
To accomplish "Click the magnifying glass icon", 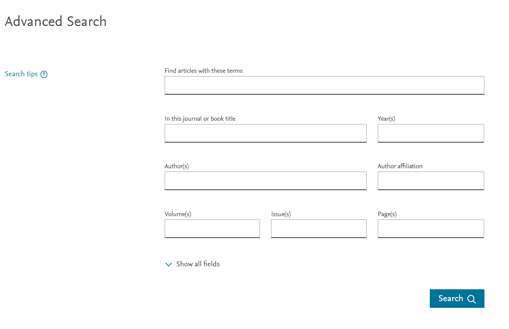I will click(471, 299).
